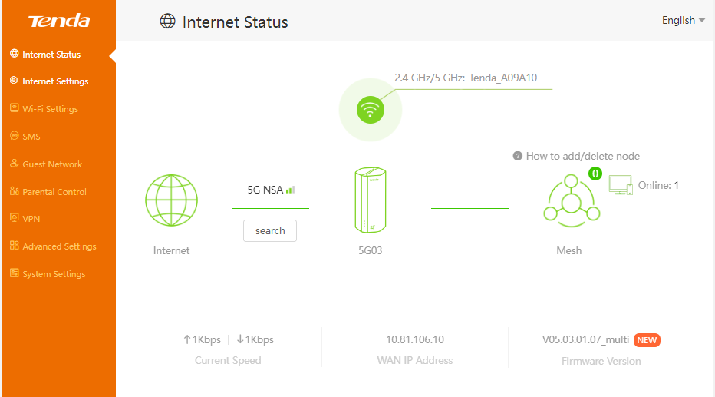This screenshot has height=397, width=715.
Task: Click the NEW firmware version badge
Action: [647, 340]
